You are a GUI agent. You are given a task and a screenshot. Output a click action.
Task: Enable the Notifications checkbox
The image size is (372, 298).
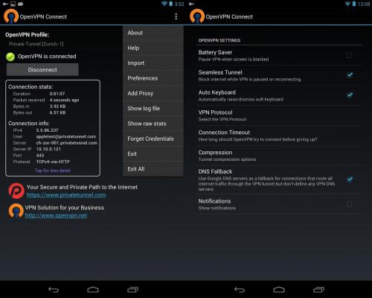tap(349, 204)
